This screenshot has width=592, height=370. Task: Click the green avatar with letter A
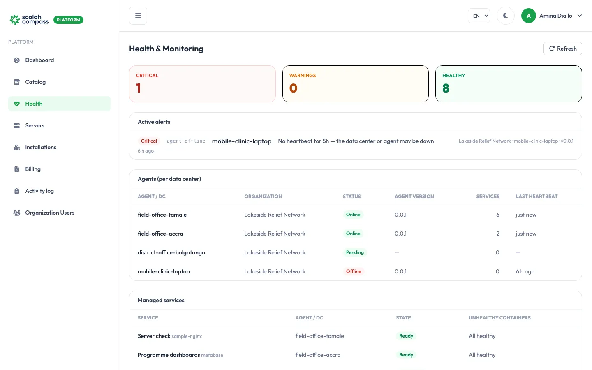pyautogui.click(x=529, y=16)
